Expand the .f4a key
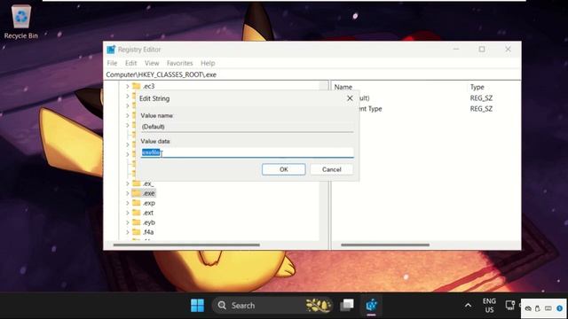This screenshot has height=319, width=568. 128,232
